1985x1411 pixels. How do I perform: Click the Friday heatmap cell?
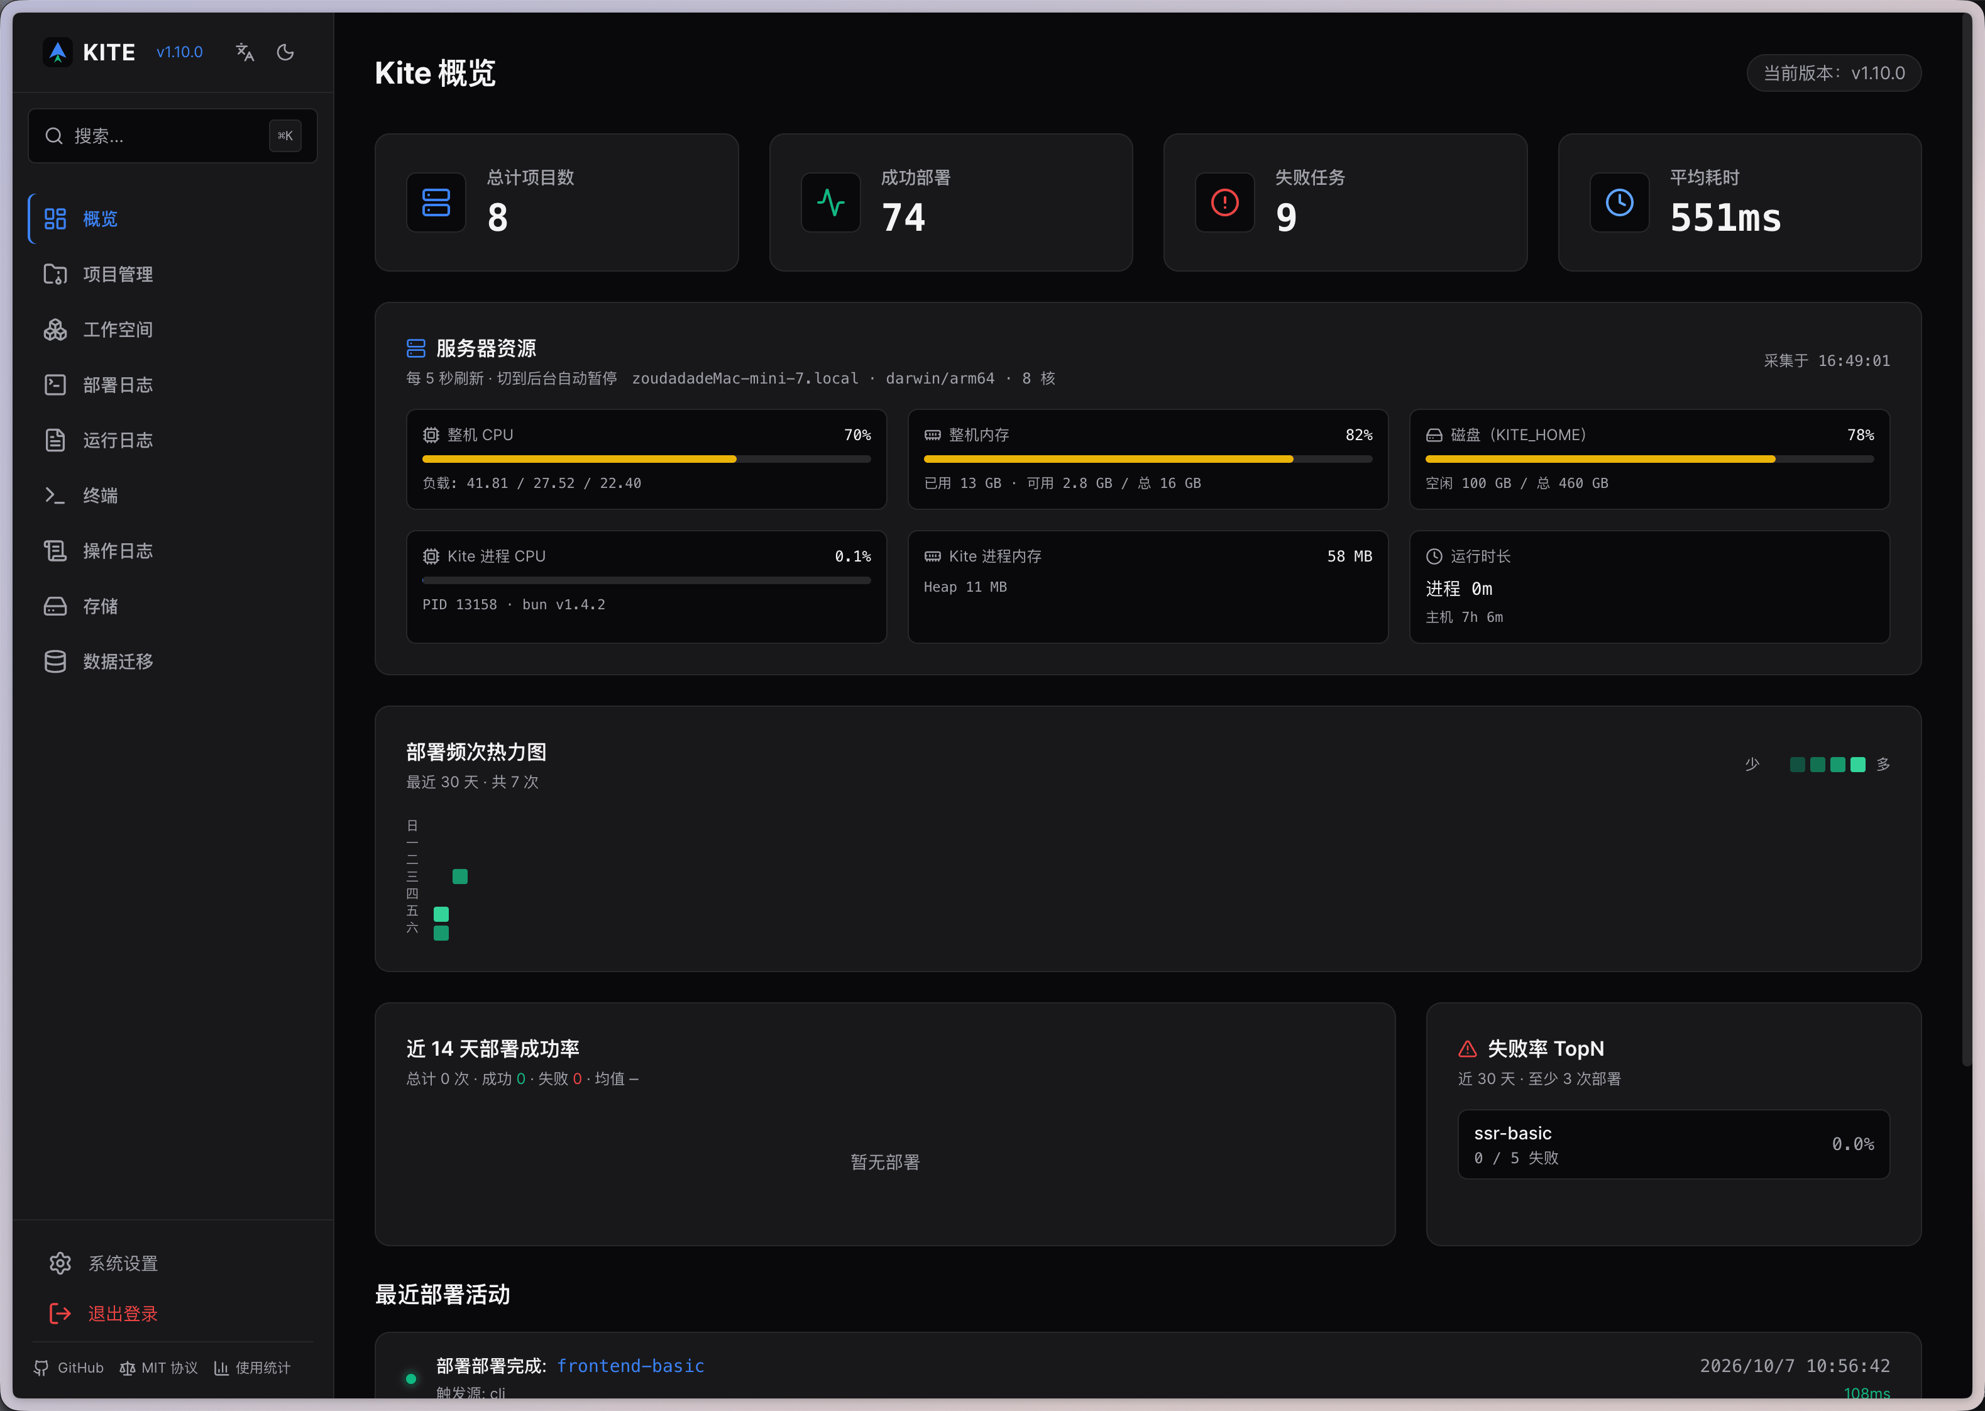click(x=441, y=914)
